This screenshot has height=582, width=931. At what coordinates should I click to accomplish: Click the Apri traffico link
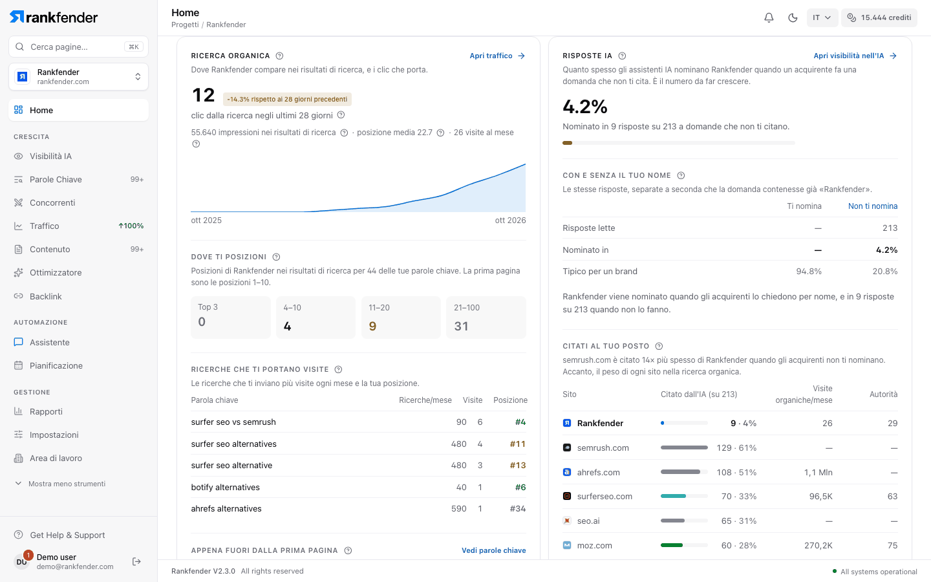click(497, 56)
